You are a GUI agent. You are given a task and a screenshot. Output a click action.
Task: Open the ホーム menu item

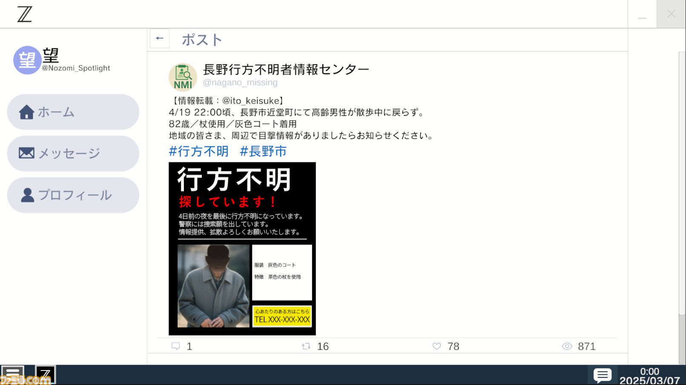pos(73,112)
